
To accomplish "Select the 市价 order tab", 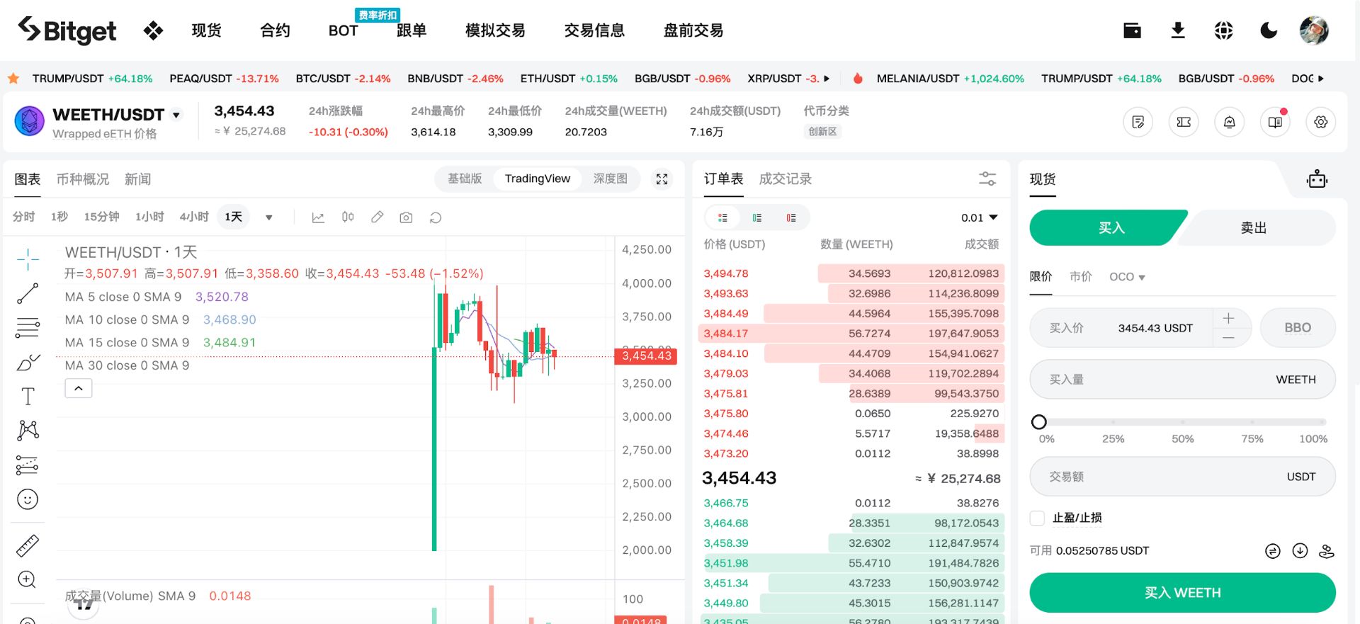I will click(1080, 276).
